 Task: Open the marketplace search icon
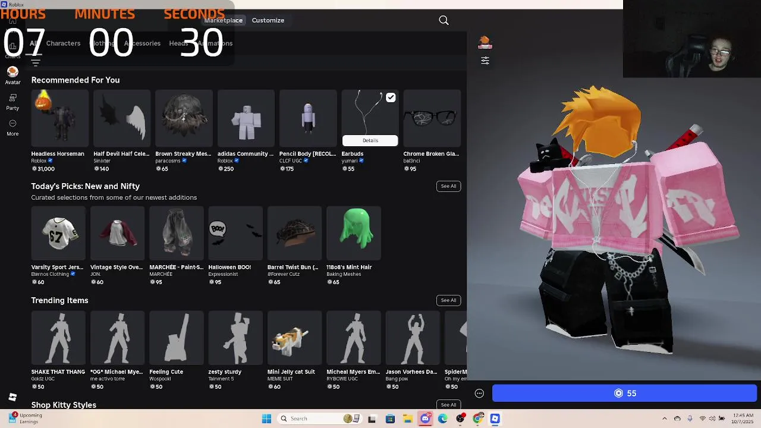click(444, 20)
